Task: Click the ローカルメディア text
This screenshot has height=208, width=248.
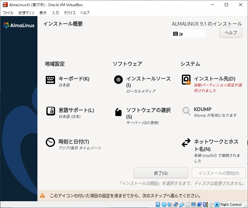Action: coord(141,91)
